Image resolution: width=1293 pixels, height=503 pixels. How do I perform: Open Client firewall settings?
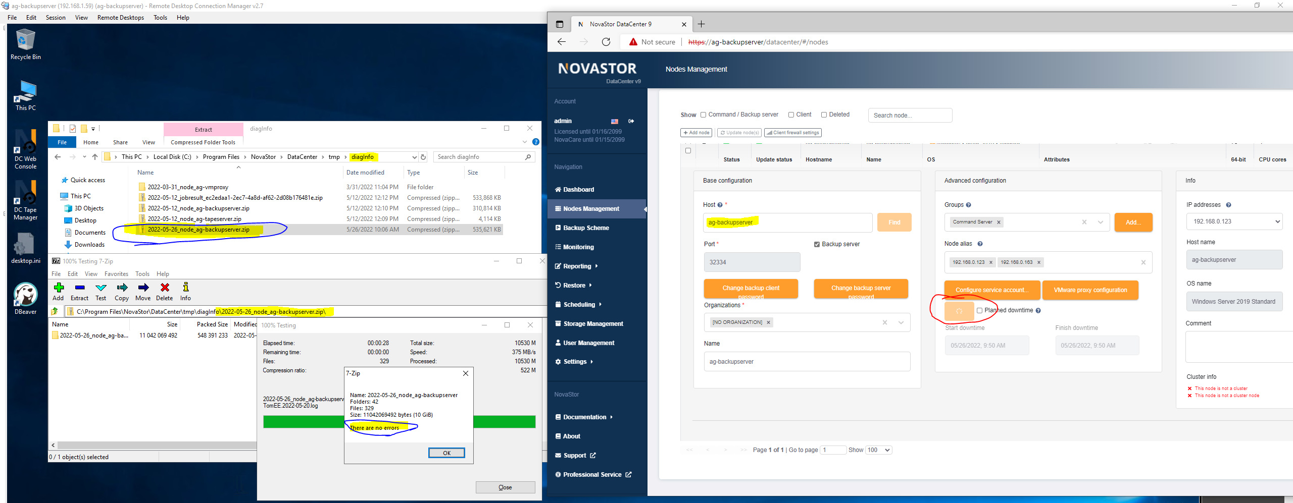793,133
